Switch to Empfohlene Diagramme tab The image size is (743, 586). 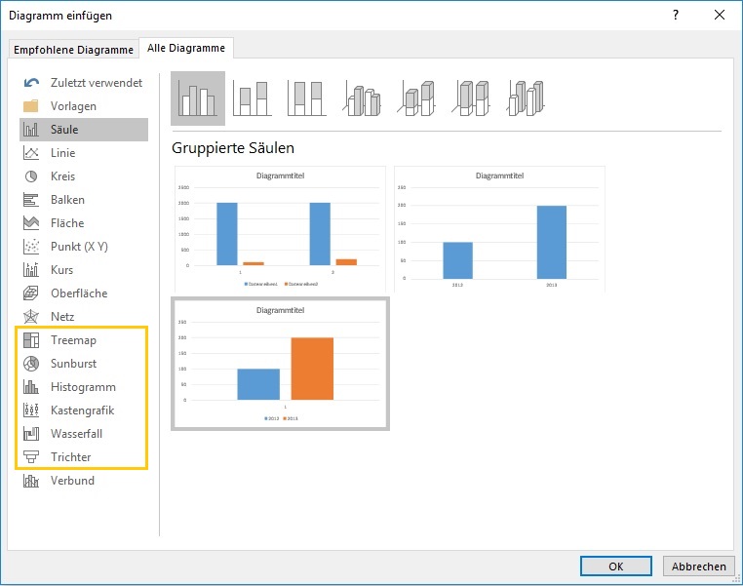coord(73,50)
